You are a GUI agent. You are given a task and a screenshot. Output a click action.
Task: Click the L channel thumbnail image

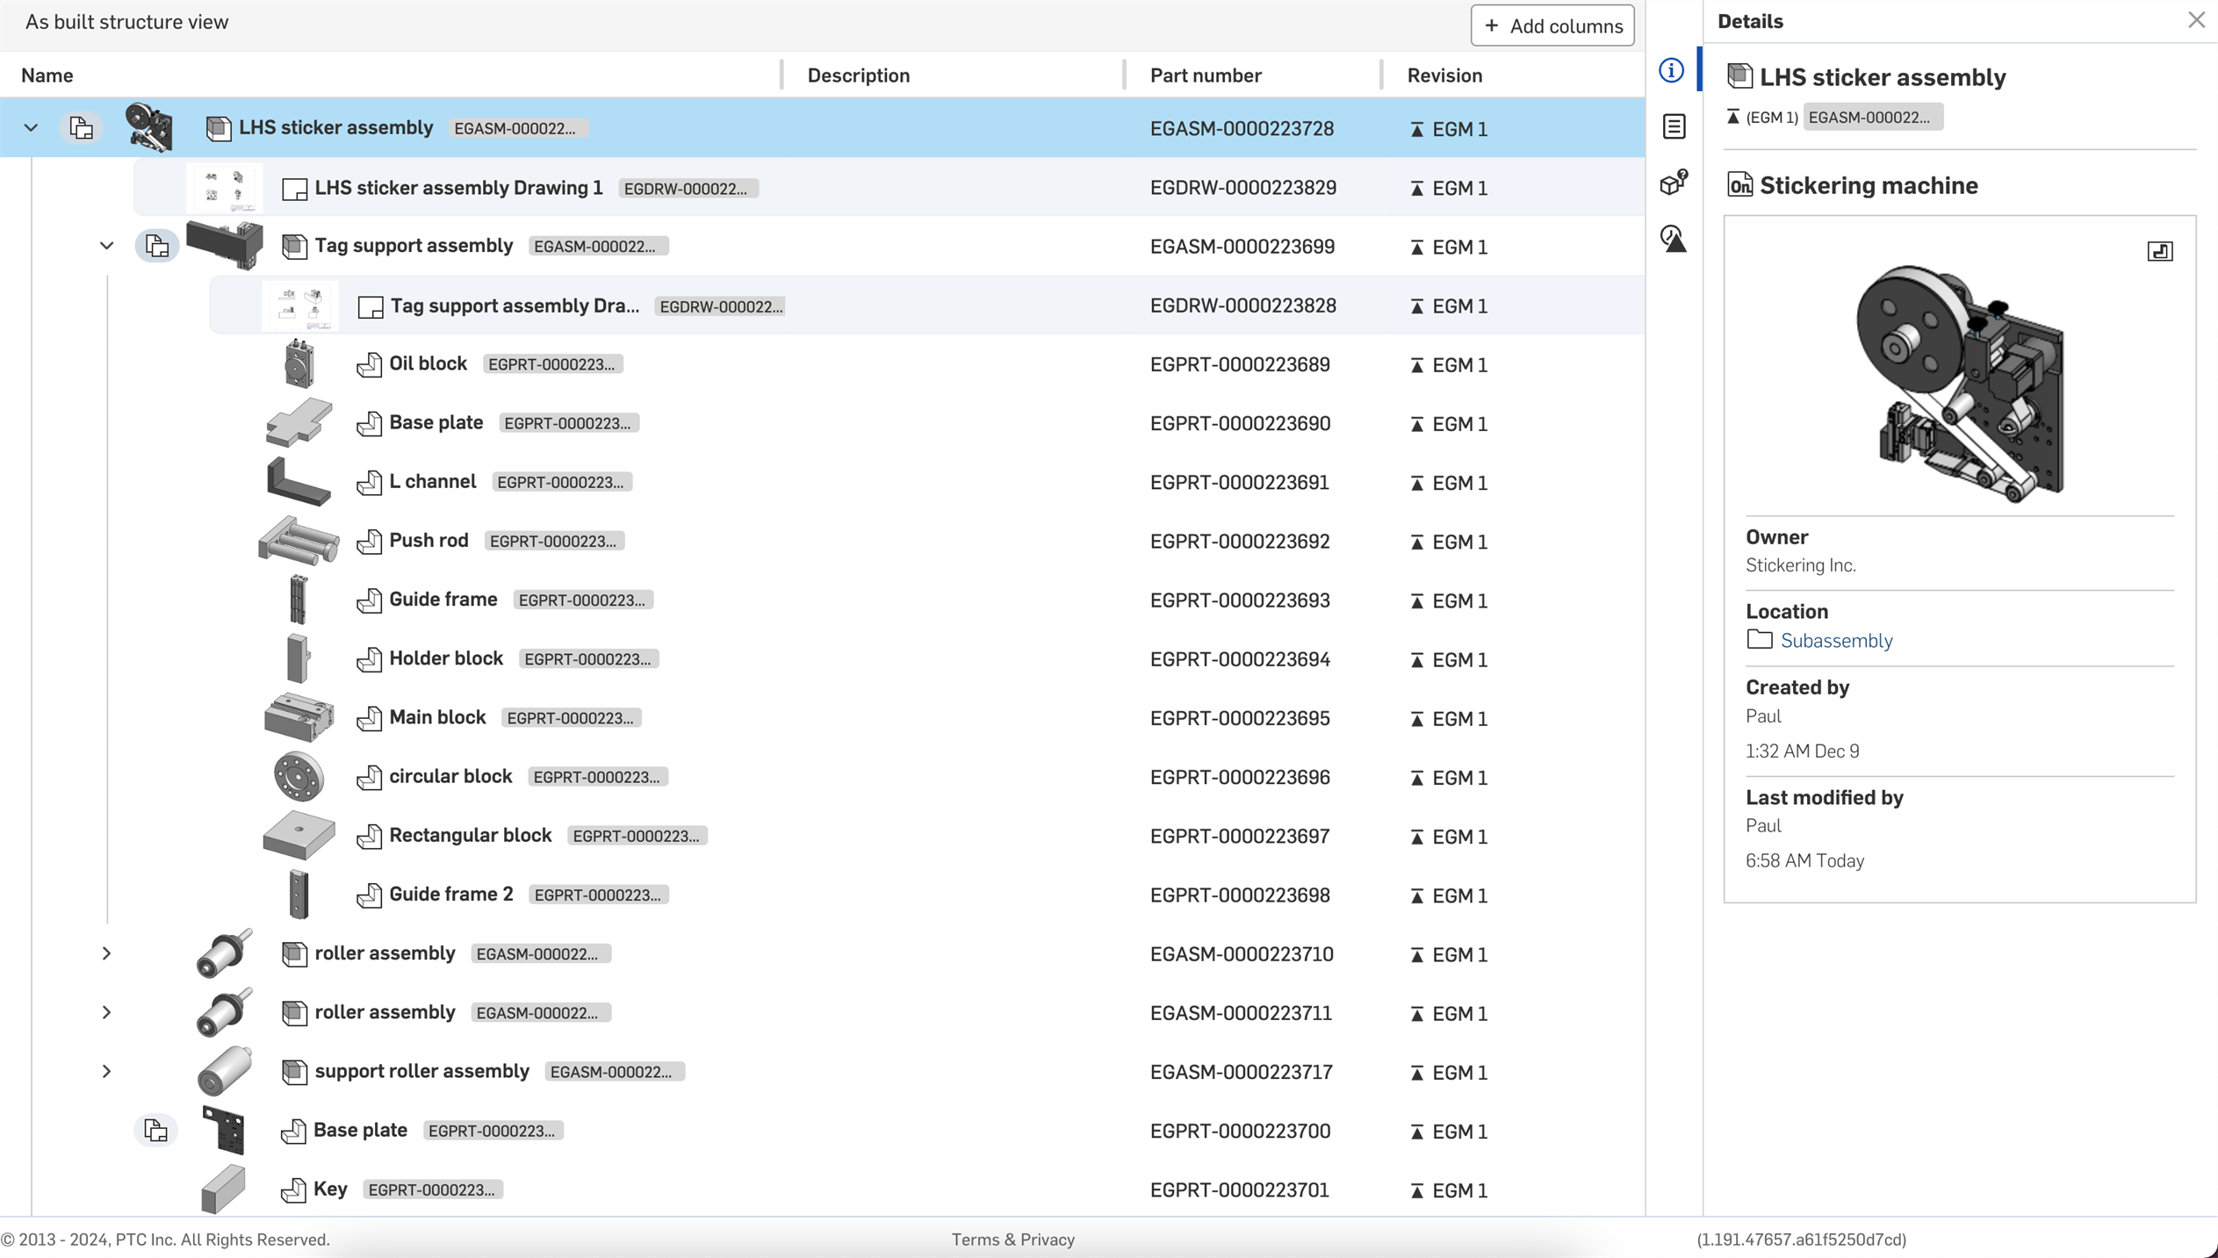tap(299, 482)
